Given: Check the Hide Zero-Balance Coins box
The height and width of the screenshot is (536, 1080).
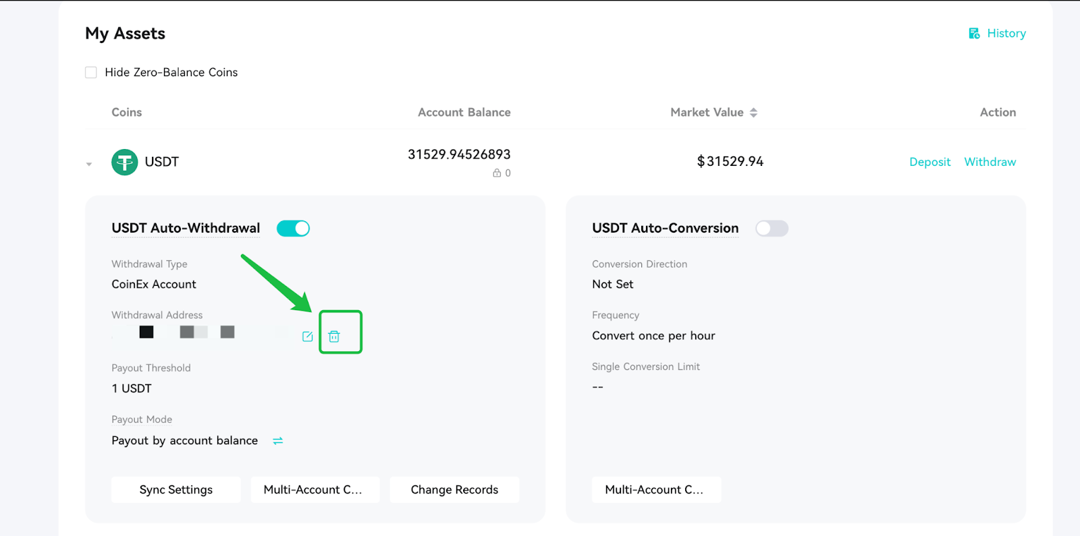Looking at the screenshot, I should coord(91,73).
